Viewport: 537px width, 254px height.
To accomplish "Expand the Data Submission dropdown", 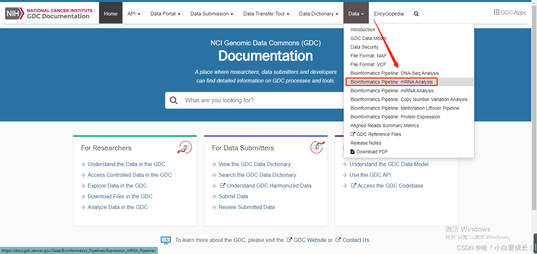I will click(x=212, y=13).
